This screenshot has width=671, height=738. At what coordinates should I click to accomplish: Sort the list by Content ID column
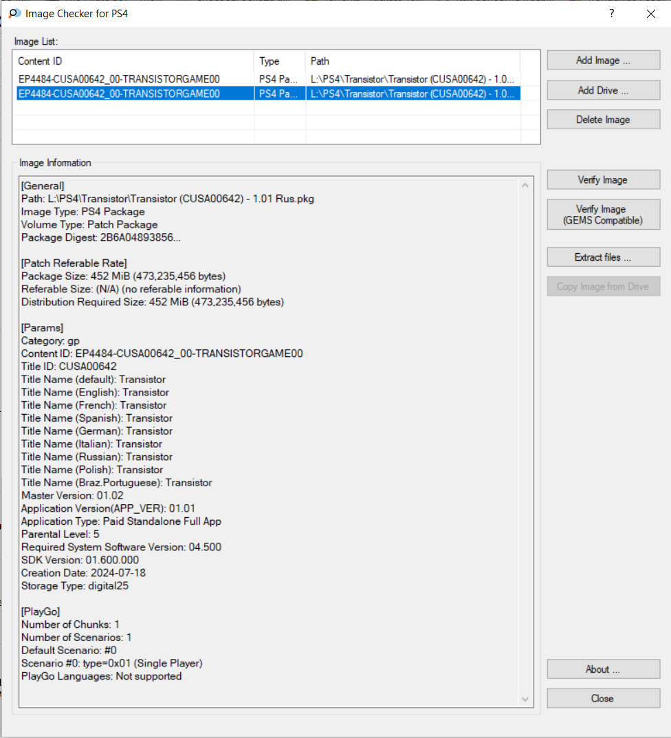click(x=133, y=61)
